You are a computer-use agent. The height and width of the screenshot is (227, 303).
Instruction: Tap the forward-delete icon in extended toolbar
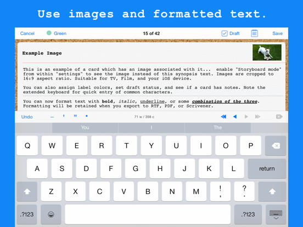279,117
